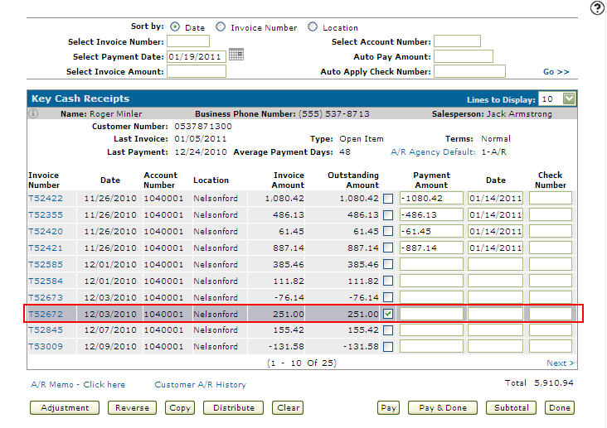
Task: Open the A/R Memo link
Action: click(x=78, y=385)
